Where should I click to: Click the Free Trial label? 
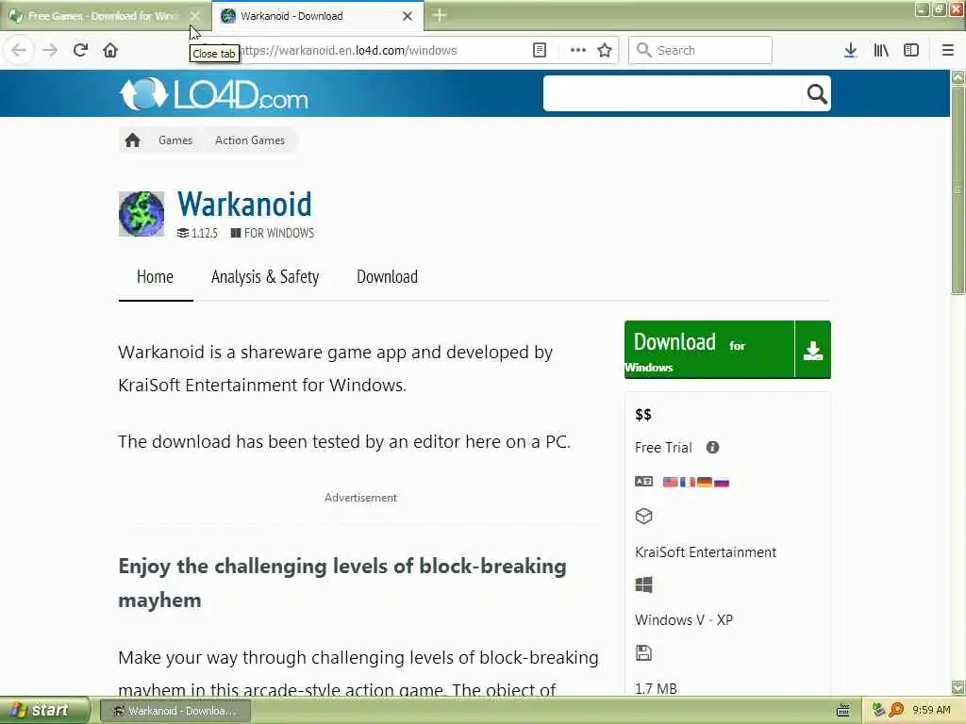(x=663, y=448)
